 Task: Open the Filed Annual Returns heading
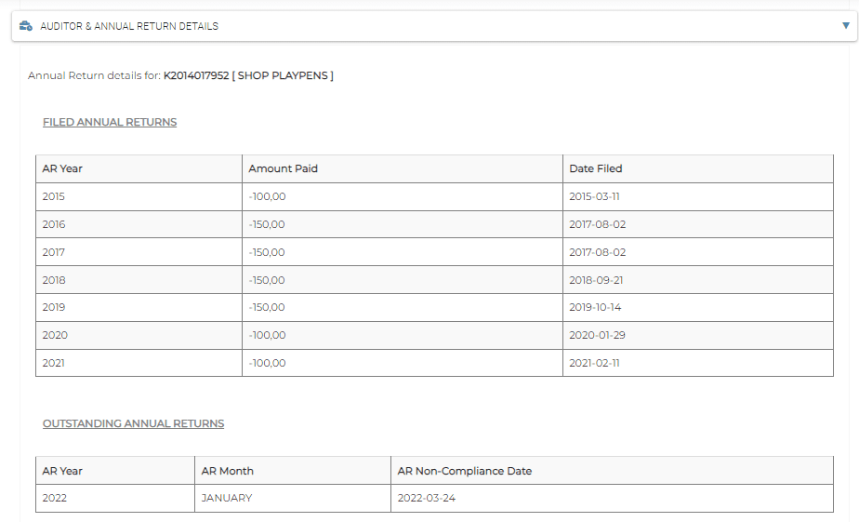(110, 122)
